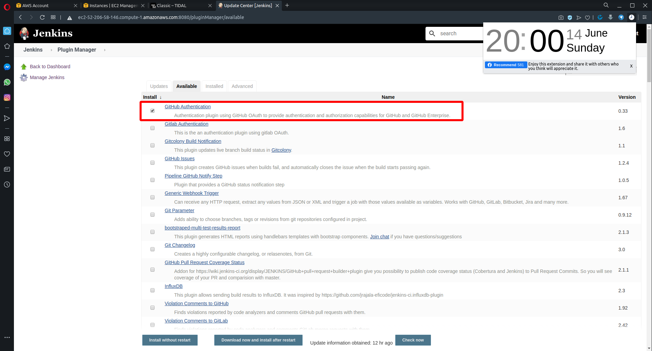This screenshot has height=351, width=652.
Task: Check the Git Changelog plugin checkbox
Action: (152, 249)
